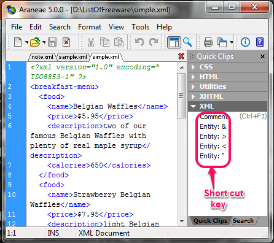This screenshot has width=274, height=243.
Task: Click the blue Info icon
Action: (245, 42)
